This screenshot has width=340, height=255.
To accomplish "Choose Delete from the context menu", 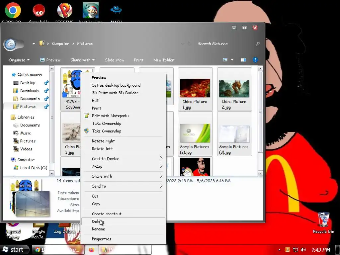I will [123, 221].
